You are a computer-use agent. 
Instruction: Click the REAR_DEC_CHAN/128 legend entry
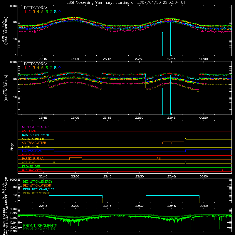pyautogui.click(x=39, y=189)
